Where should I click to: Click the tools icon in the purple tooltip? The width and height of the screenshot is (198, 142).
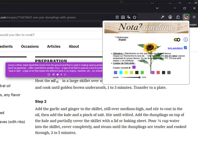pyautogui.click(x=53, y=74)
